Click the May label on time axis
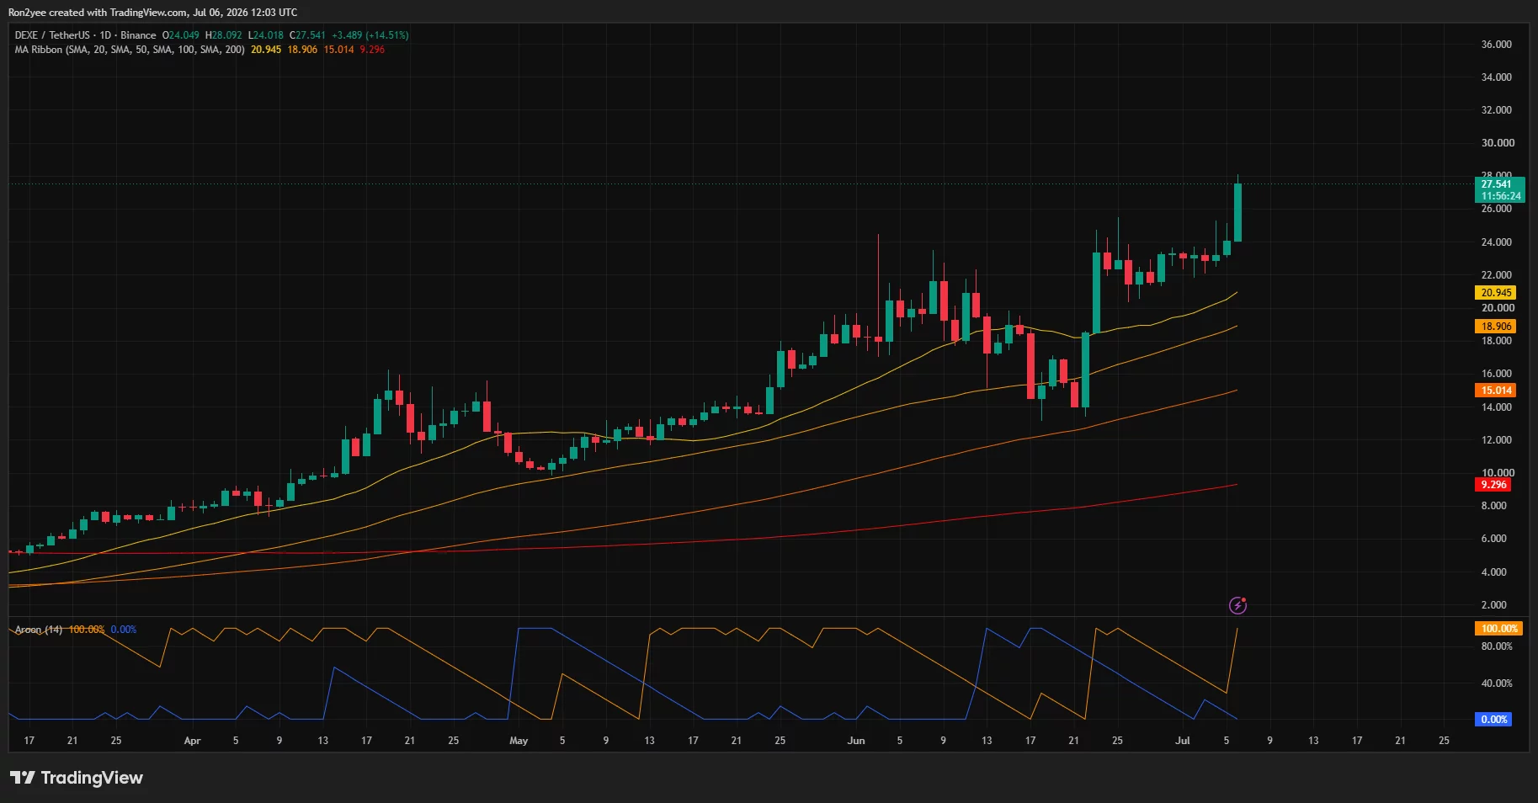The height and width of the screenshot is (803, 1538). (519, 741)
